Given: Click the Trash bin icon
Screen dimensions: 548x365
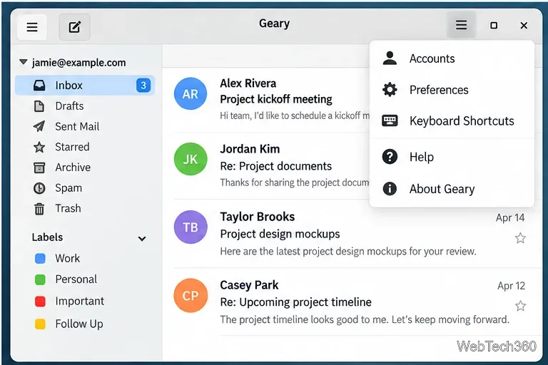Looking at the screenshot, I should (x=39, y=209).
